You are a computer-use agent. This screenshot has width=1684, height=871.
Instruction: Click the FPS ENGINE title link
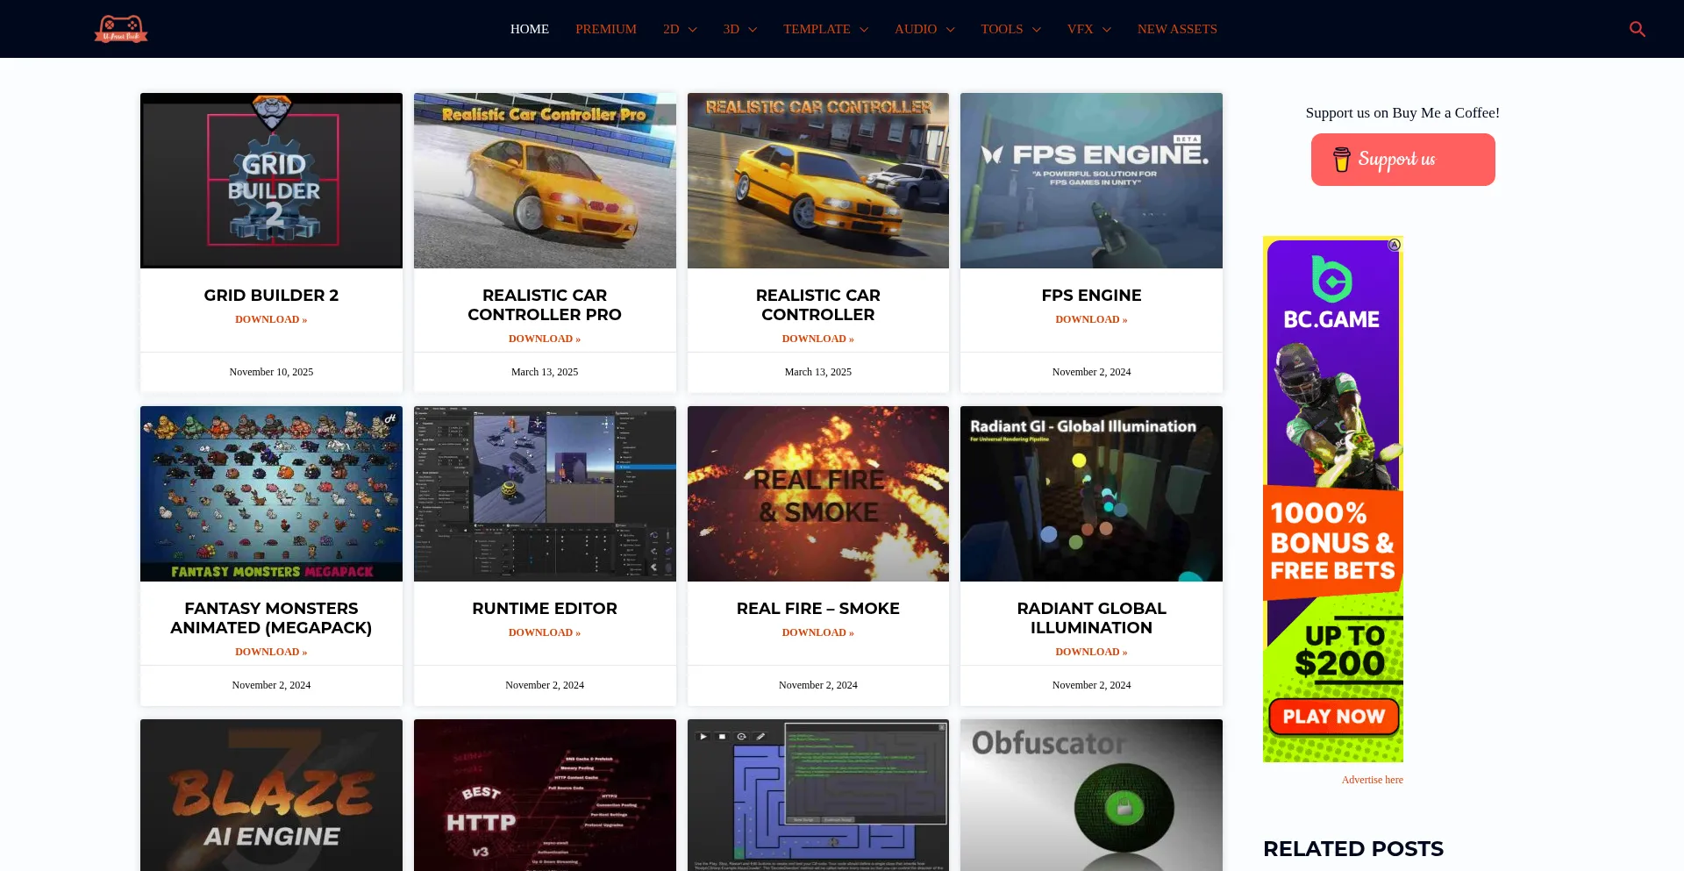coord(1091,296)
